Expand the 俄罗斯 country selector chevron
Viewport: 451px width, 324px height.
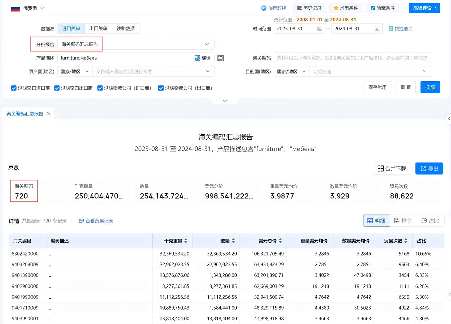[x=42, y=8]
